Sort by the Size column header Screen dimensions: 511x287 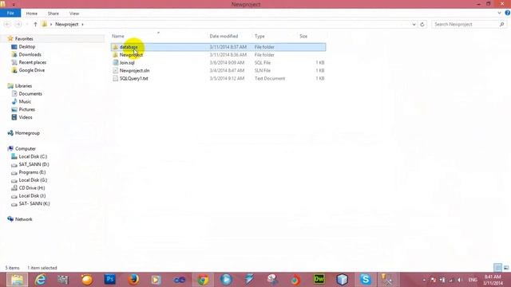pos(303,36)
